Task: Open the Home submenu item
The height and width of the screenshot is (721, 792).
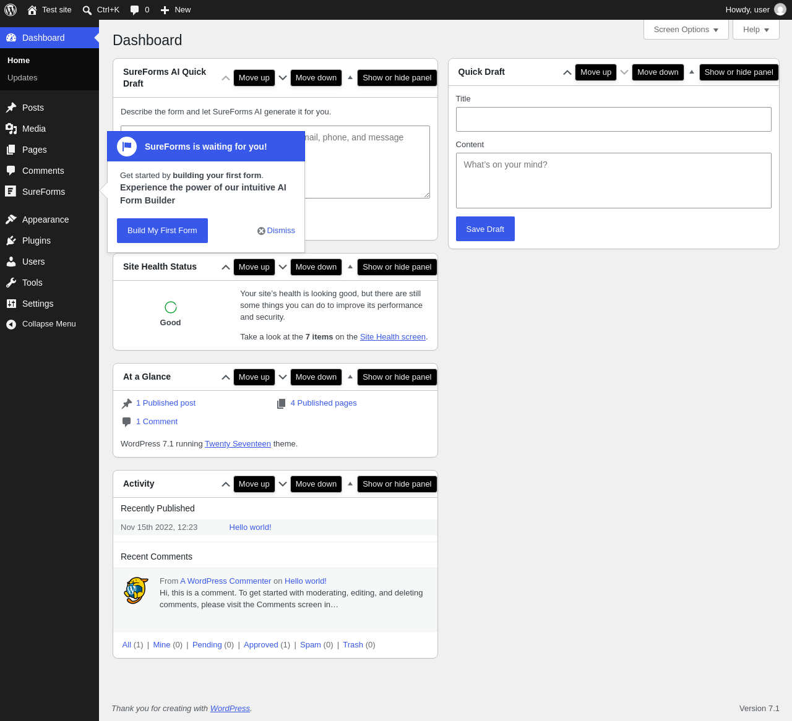Action: coord(19,61)
